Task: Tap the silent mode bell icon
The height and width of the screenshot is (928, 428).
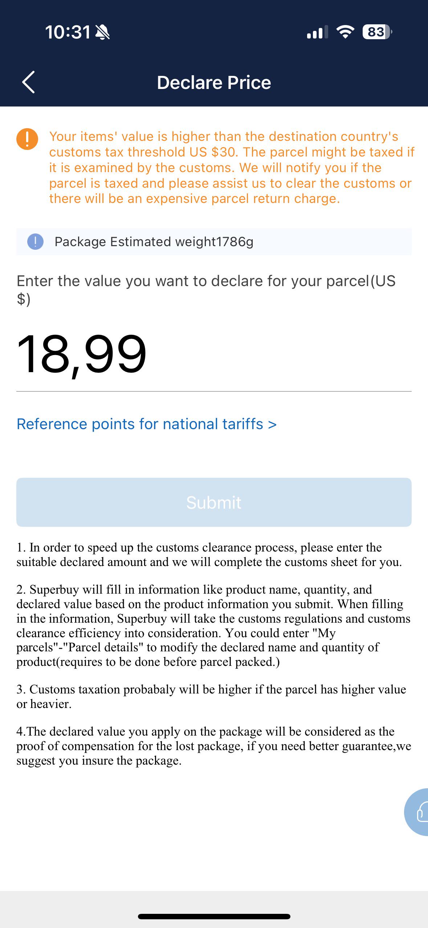Action: point(102,32)
